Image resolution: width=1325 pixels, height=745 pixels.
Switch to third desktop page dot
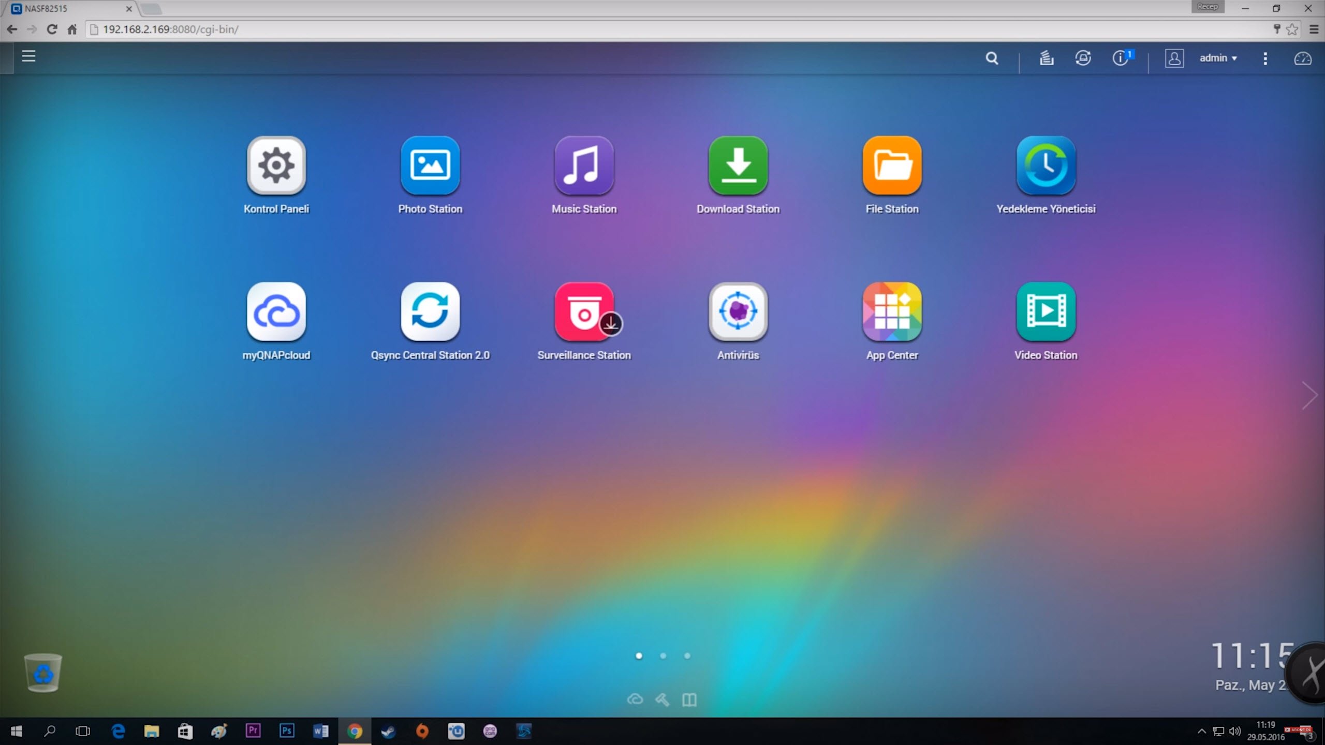tap(687, 655)
